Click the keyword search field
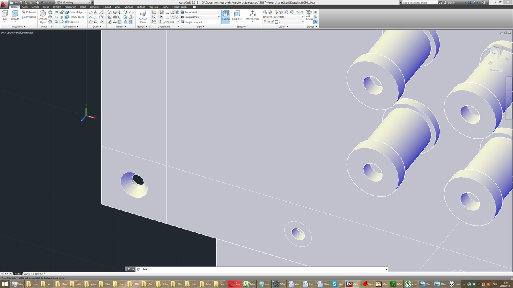The image size is (513, 288). (x=421, y=2)
